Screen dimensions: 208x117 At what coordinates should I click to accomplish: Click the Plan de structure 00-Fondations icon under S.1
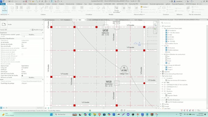[x=166, y=80]
